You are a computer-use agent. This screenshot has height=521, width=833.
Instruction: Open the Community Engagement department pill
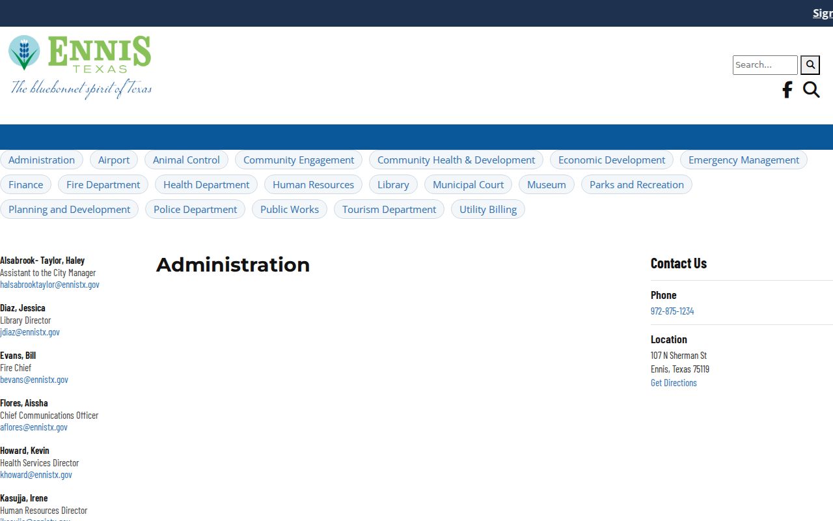(299, 160)
